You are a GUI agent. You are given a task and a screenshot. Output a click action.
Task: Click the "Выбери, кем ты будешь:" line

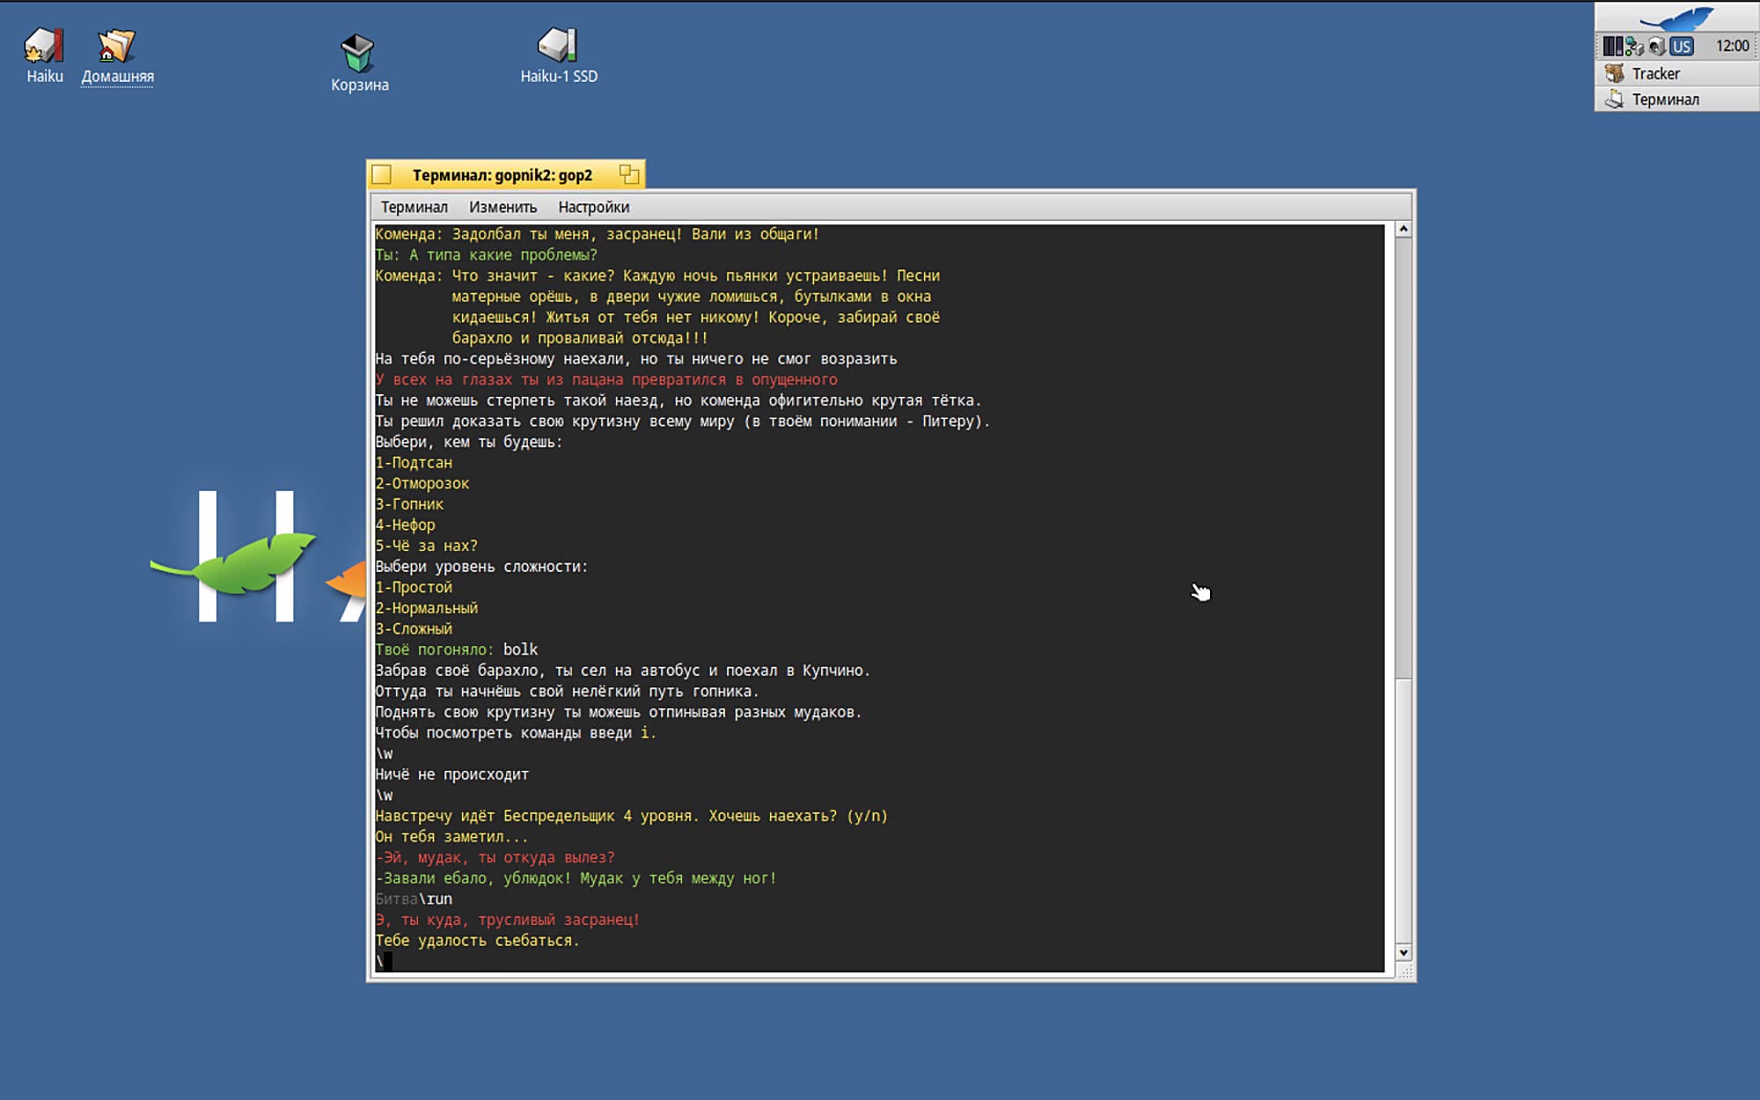click(x=469, y=442)
